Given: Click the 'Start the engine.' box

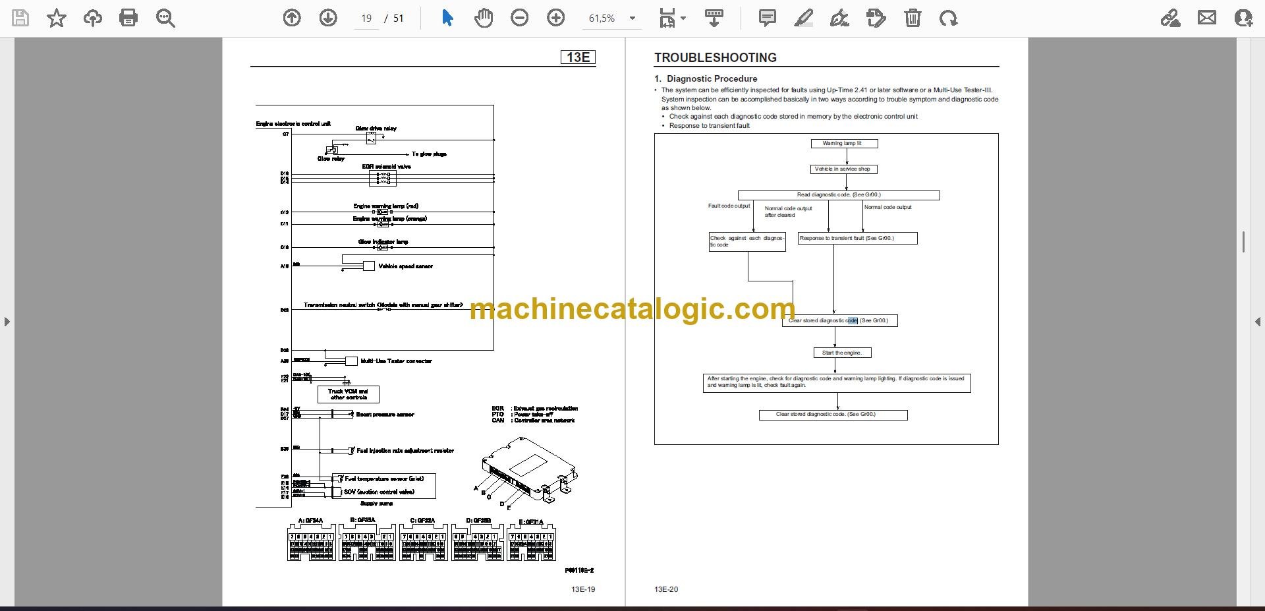Looking at the screenshot, I should [x=842, y=353].
